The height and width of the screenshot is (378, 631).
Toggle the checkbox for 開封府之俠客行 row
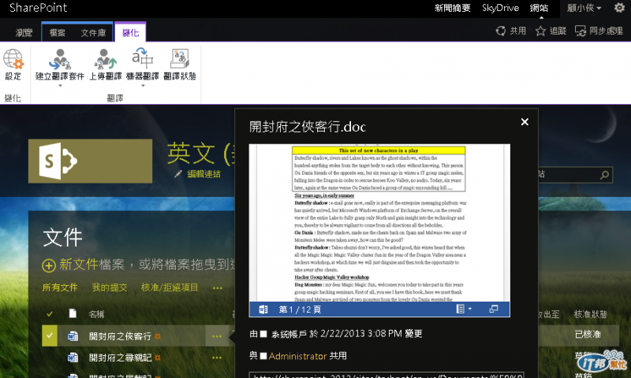[50, 335]
